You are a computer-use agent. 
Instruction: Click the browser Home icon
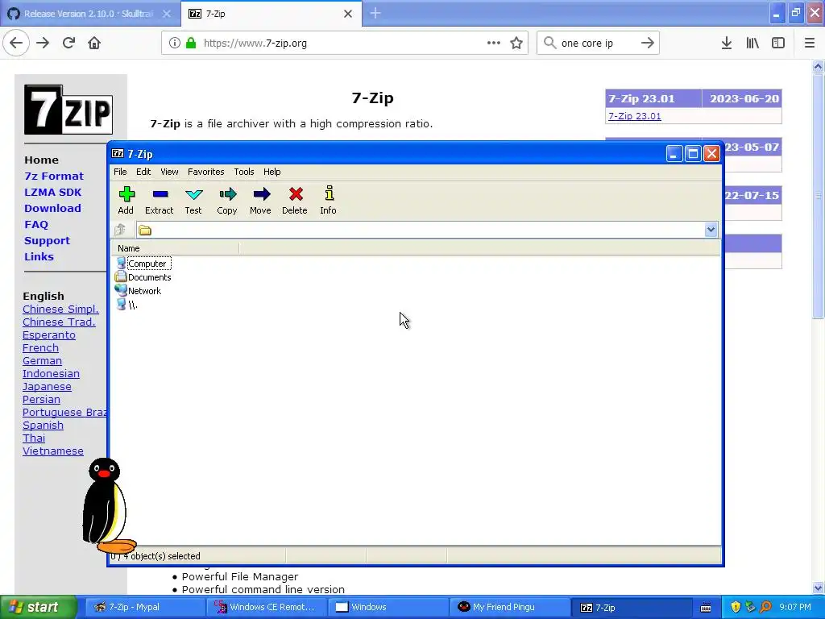coord(94,43)
